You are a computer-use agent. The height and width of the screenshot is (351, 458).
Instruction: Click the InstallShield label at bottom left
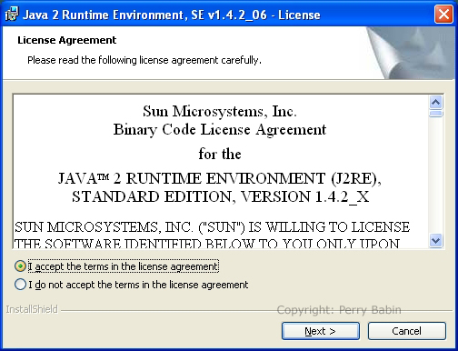[32, 309]
